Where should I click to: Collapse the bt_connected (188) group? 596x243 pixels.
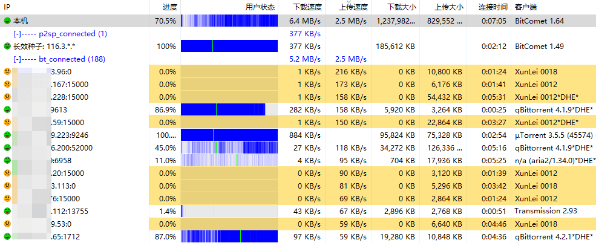[x=18, y=59]
